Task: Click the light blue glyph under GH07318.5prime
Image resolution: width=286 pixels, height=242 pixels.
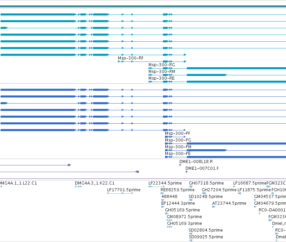Action: (191, 187)
